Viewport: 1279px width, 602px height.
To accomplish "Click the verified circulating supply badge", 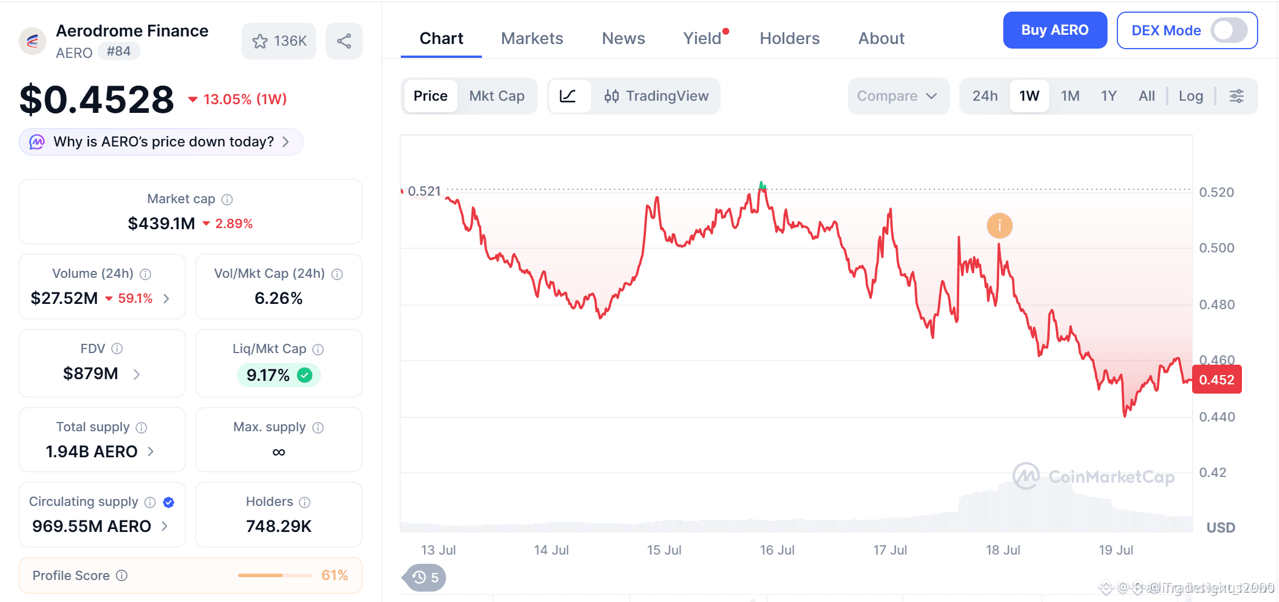I will coord(169,502).
